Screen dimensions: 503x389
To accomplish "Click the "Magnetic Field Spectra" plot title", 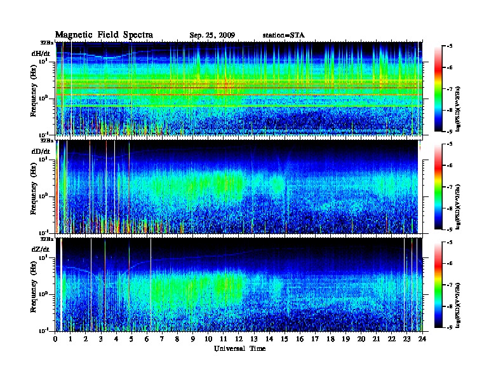I will [x=104, y=35].
